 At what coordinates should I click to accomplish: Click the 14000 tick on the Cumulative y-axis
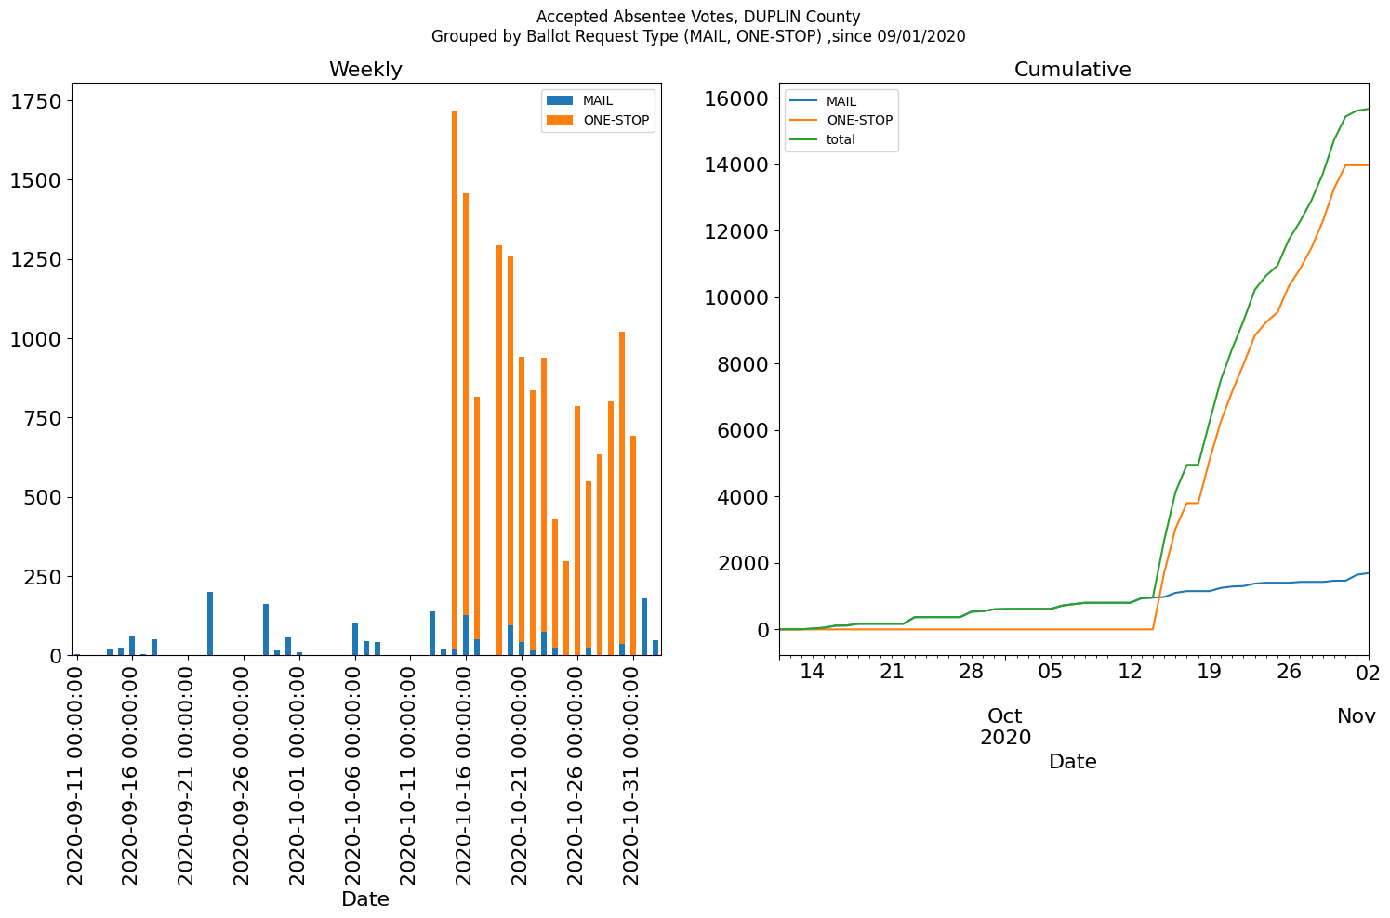(x=736, y=164)
